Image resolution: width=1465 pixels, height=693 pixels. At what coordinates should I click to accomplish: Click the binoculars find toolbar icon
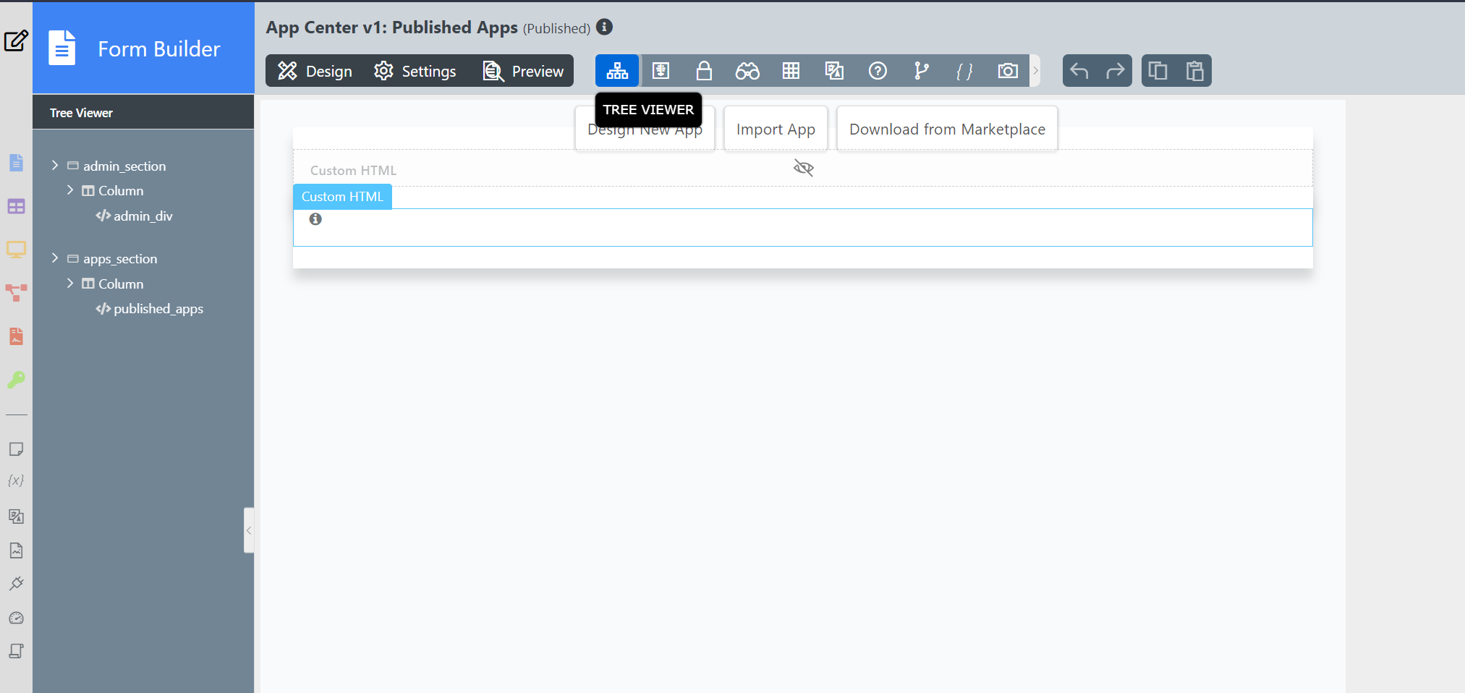747,71
